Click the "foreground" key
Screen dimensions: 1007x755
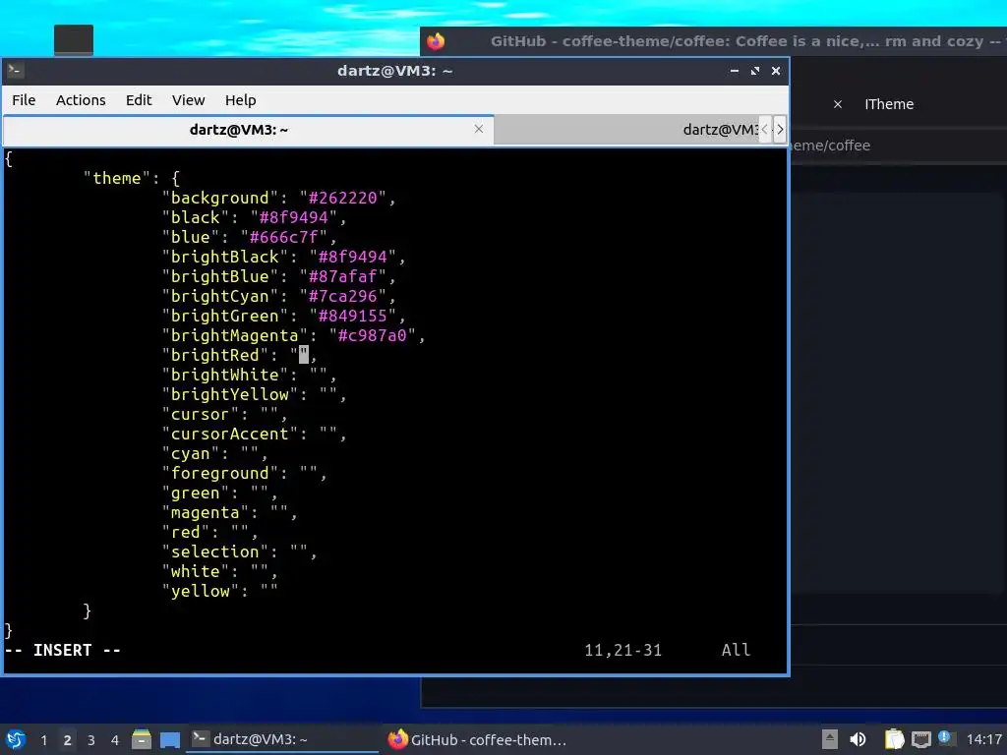[x=219, y=473]
